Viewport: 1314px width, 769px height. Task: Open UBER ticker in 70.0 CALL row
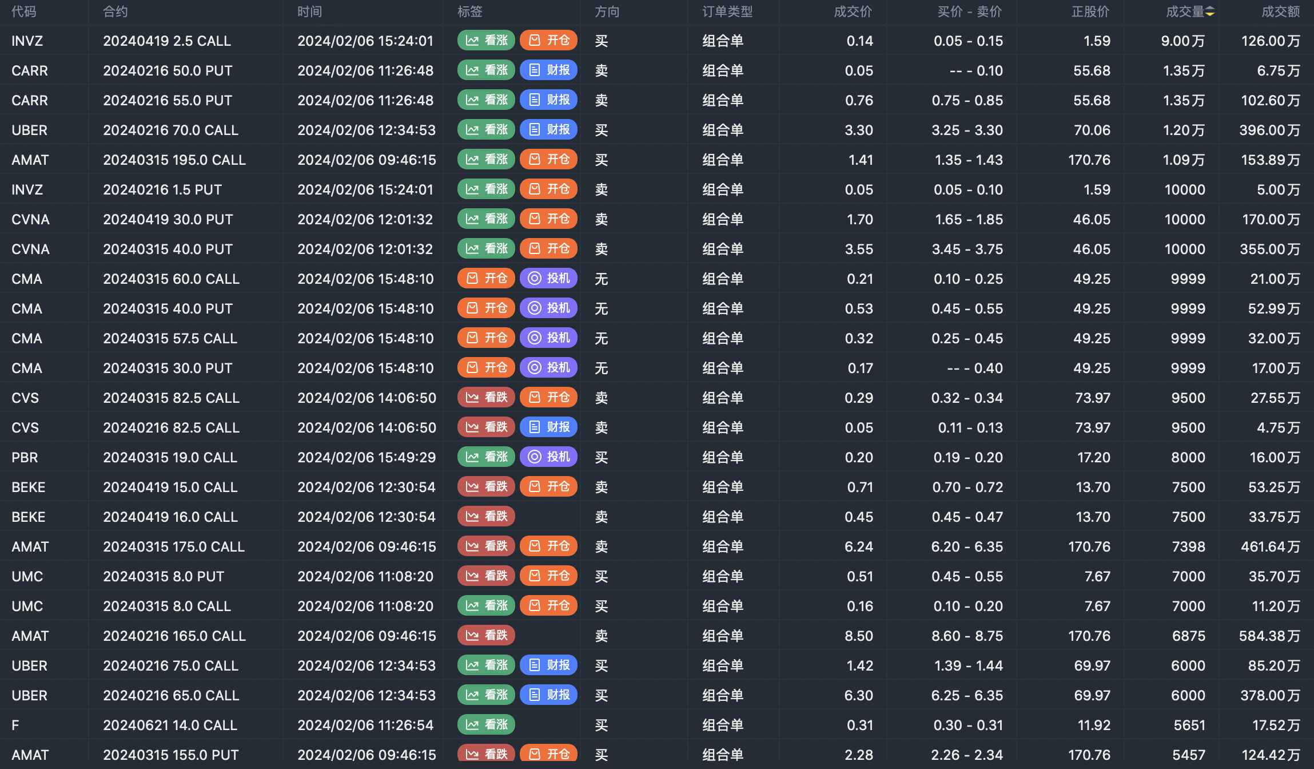point(29,130)
